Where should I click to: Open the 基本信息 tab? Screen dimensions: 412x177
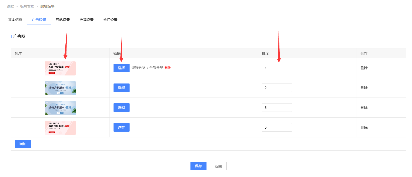coord(15,20)
